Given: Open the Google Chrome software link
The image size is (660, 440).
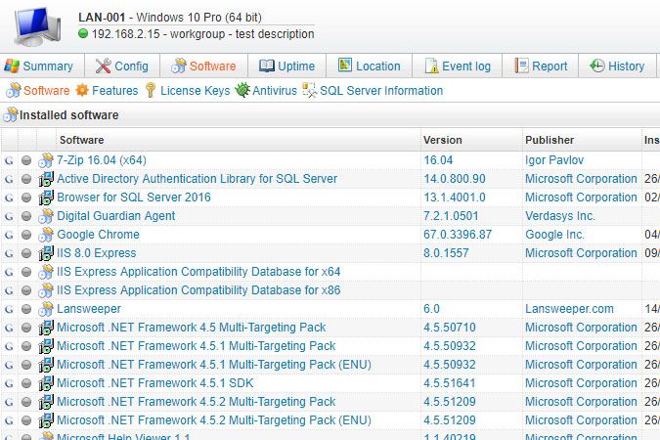Looking at the screenshot, I should (x=98, y=235).
